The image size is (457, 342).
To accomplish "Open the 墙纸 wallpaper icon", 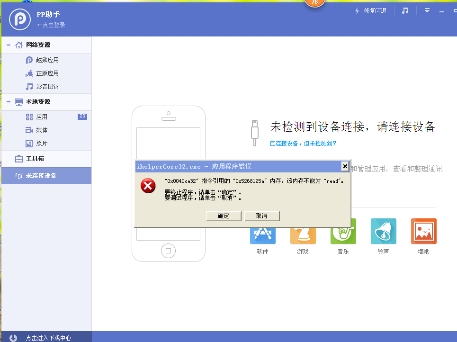I will coord(423,231).
